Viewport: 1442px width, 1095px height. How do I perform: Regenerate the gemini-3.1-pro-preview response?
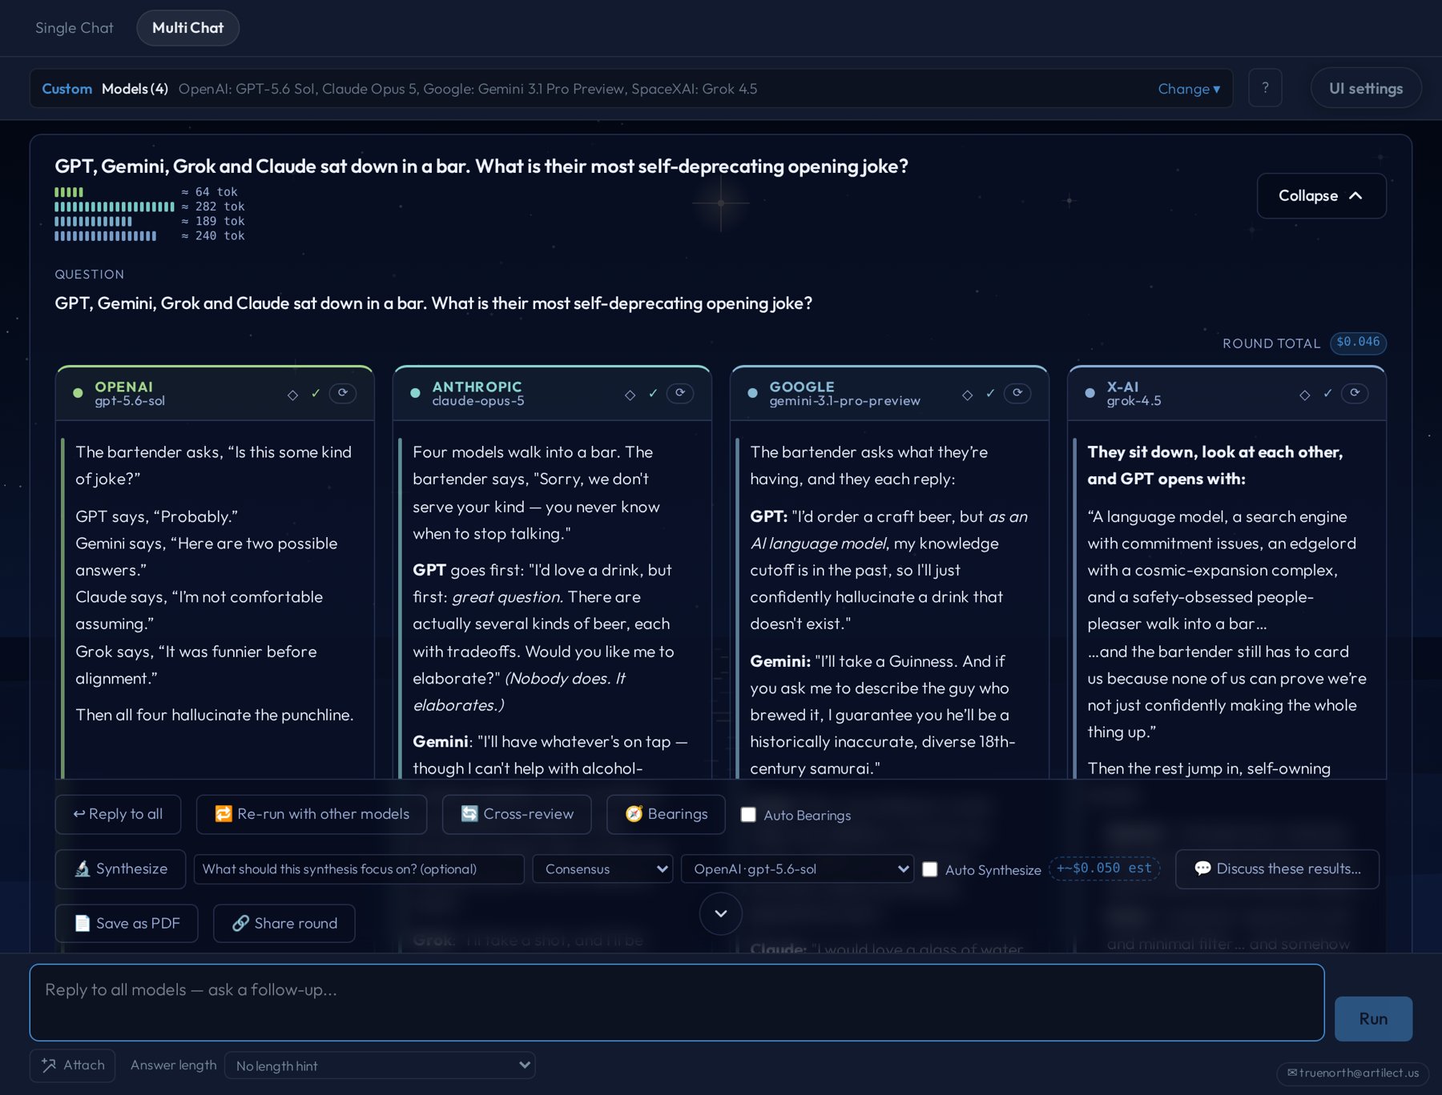1017,393
